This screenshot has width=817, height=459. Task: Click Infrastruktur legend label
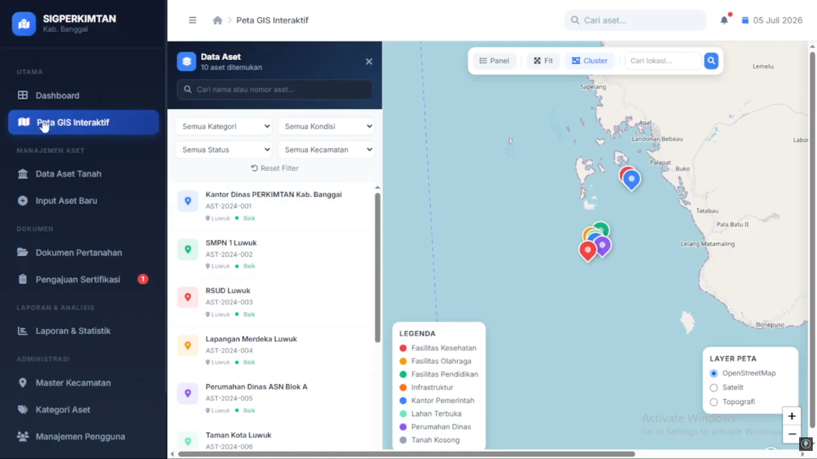click(432, 388)
